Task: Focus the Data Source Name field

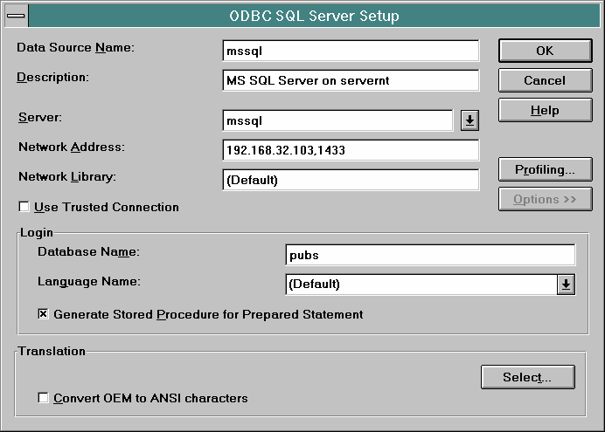Action: coord(351,51)
